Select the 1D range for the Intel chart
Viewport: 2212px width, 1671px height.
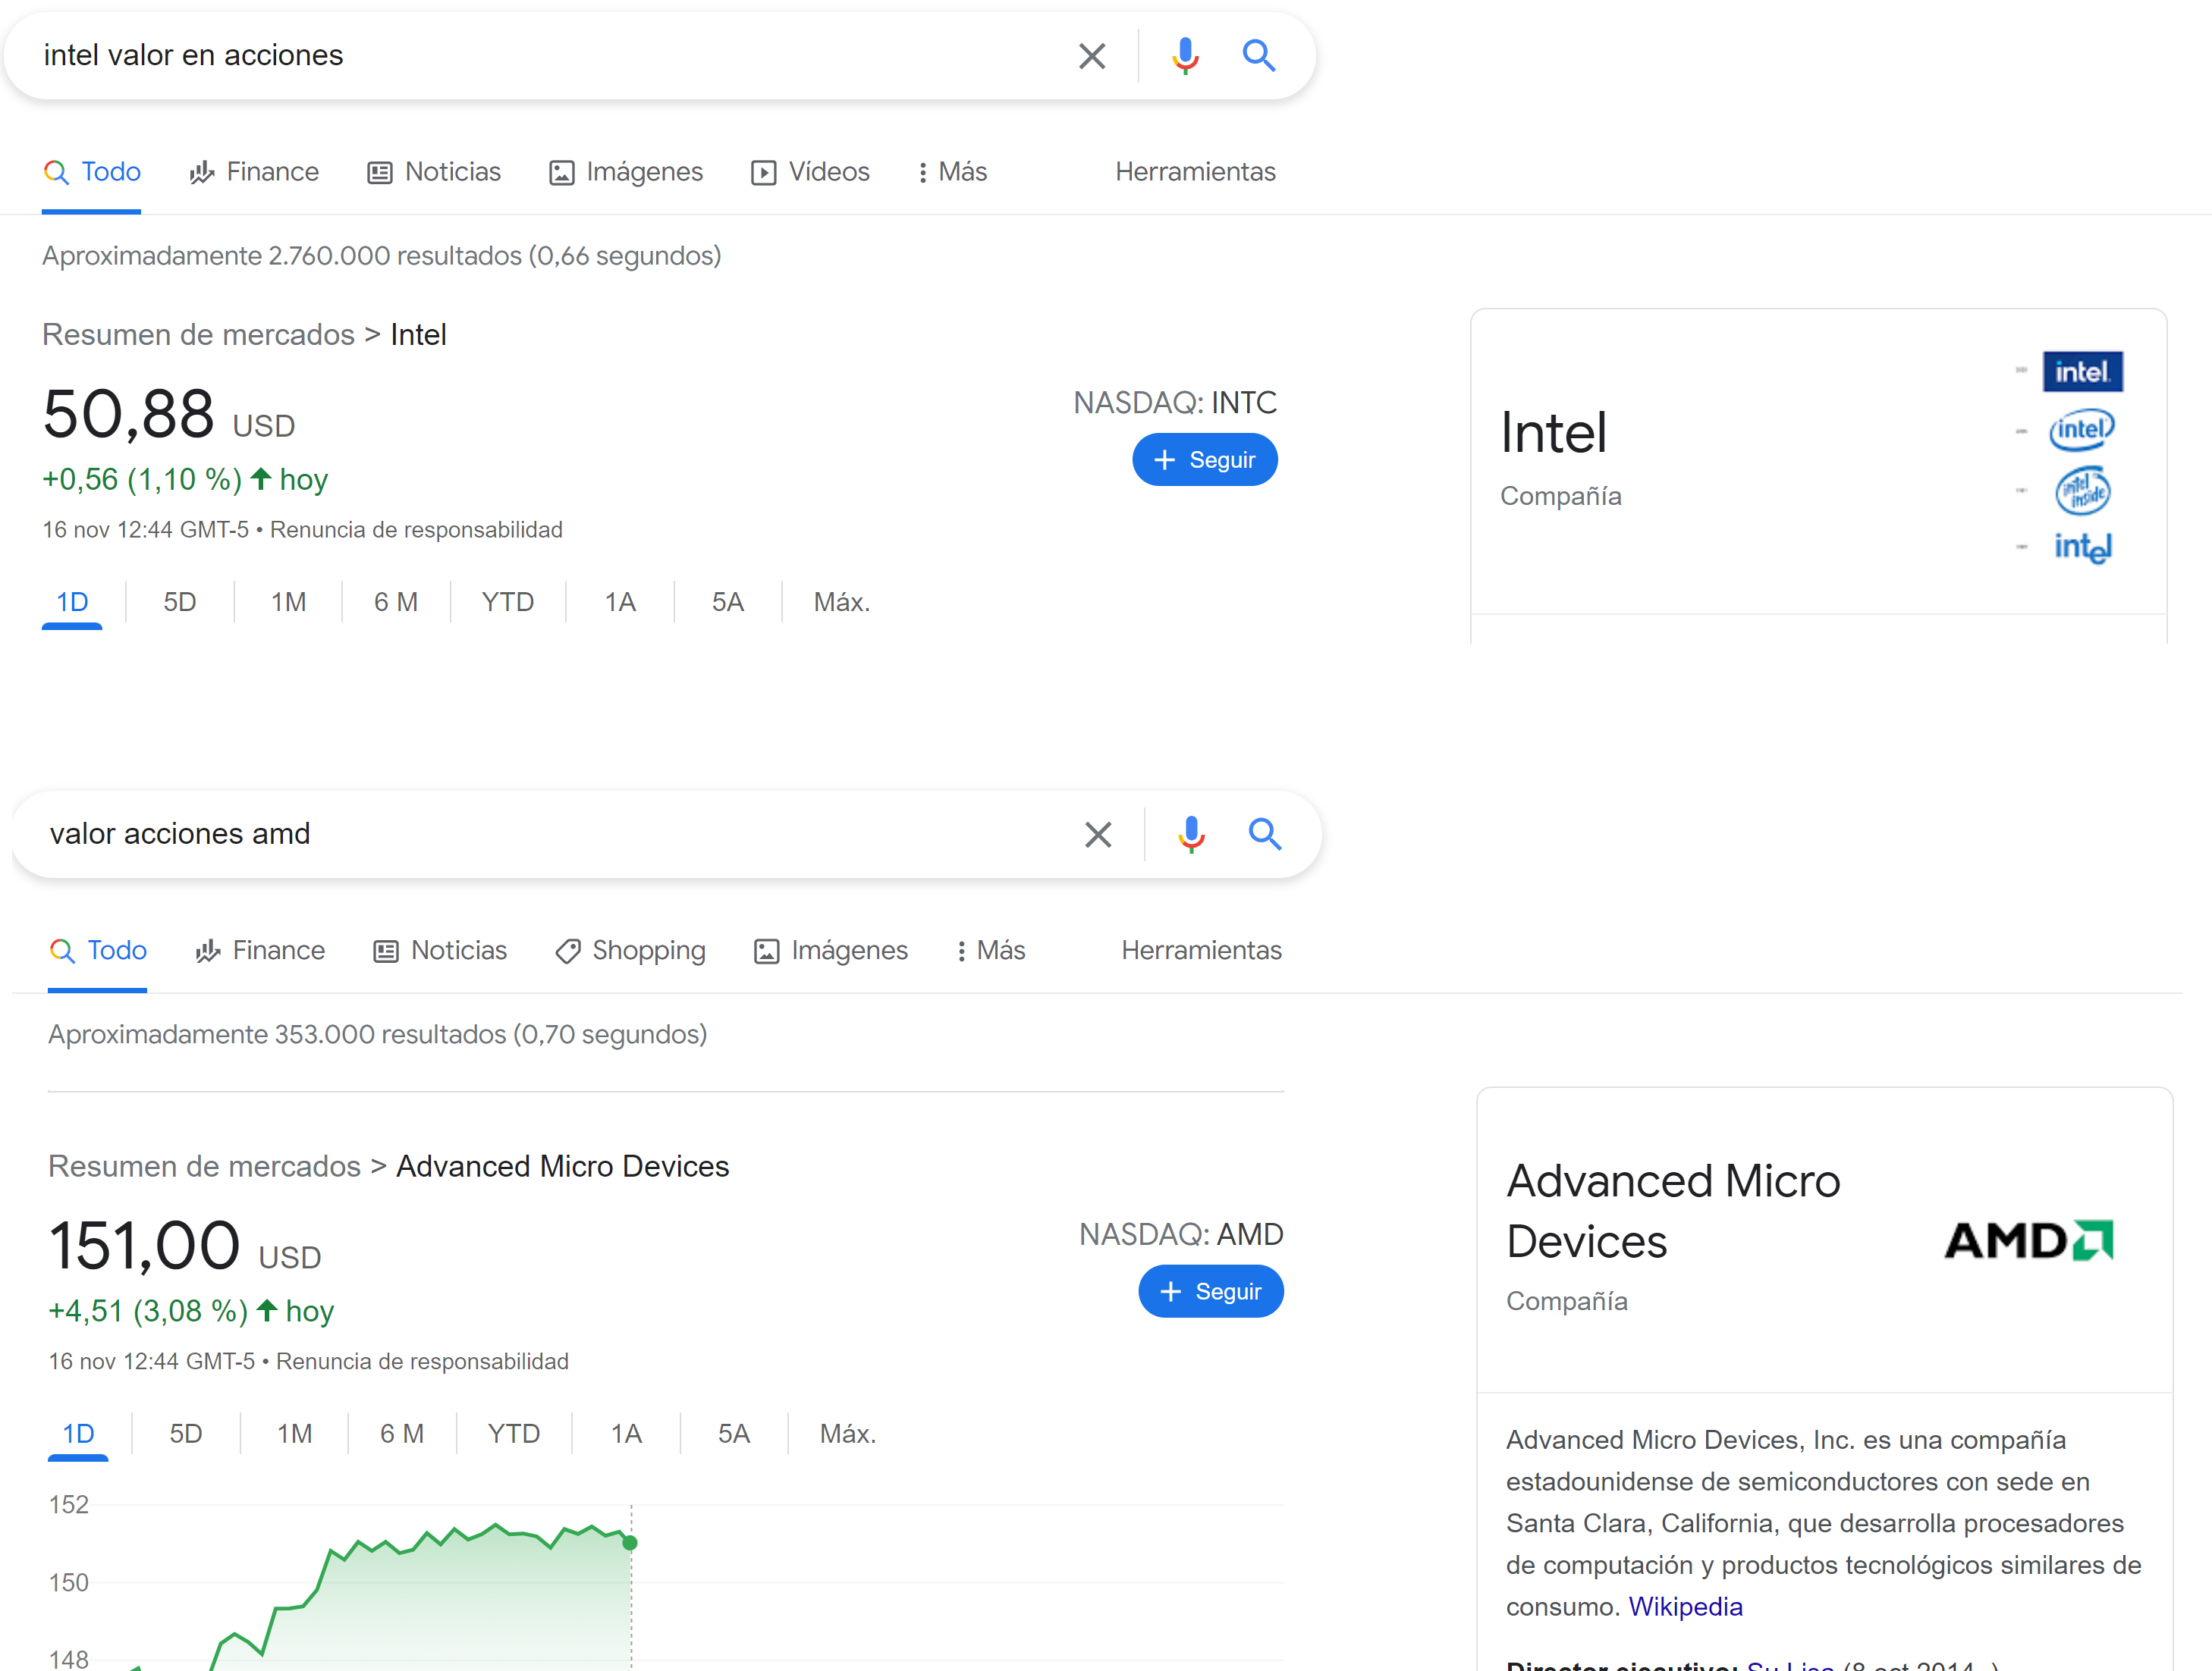[x=72, y=603]
